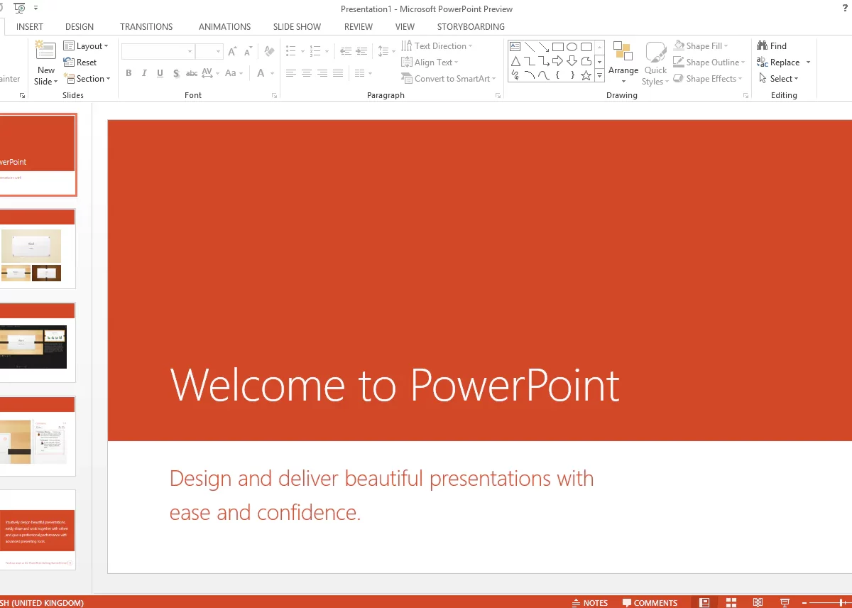Select the Arrow line shape
Image resolution: width=852 pixels, height=608 pixels.
(x=544, y=47)
